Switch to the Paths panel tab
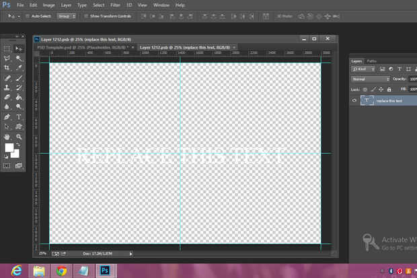 [372, 61]
